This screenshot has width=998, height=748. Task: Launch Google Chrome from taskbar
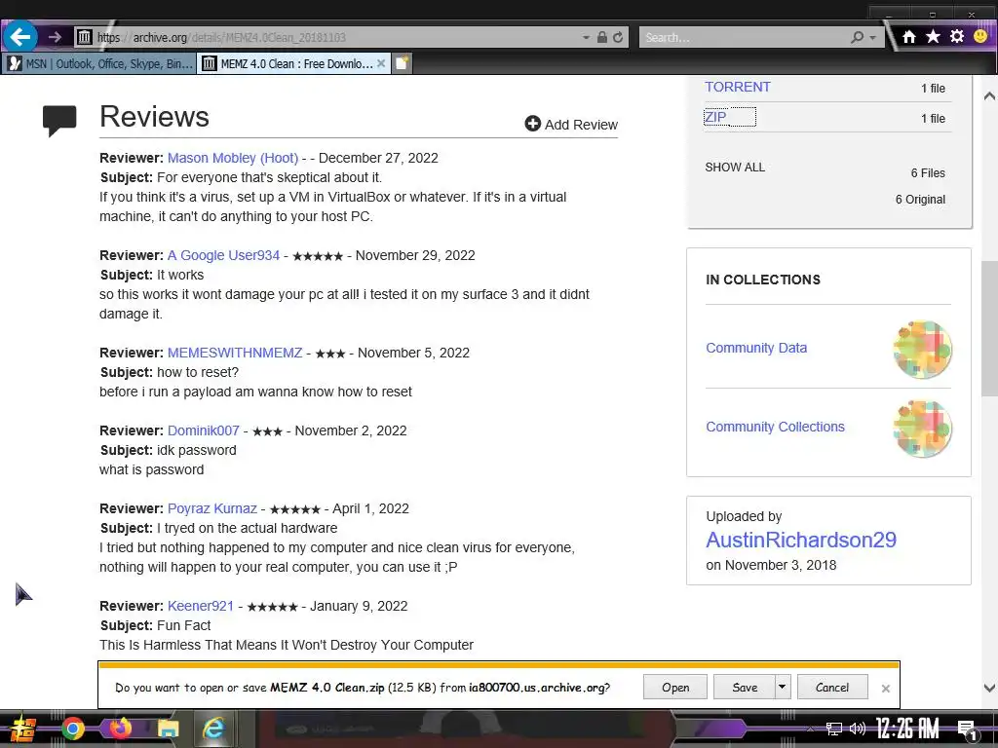click(73, 729)
